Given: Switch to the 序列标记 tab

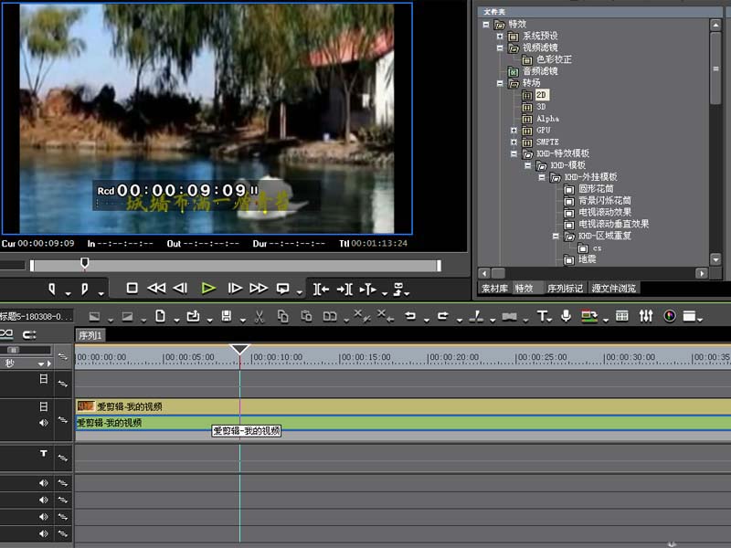Looking at the screenshot, I should coord(565,289).
